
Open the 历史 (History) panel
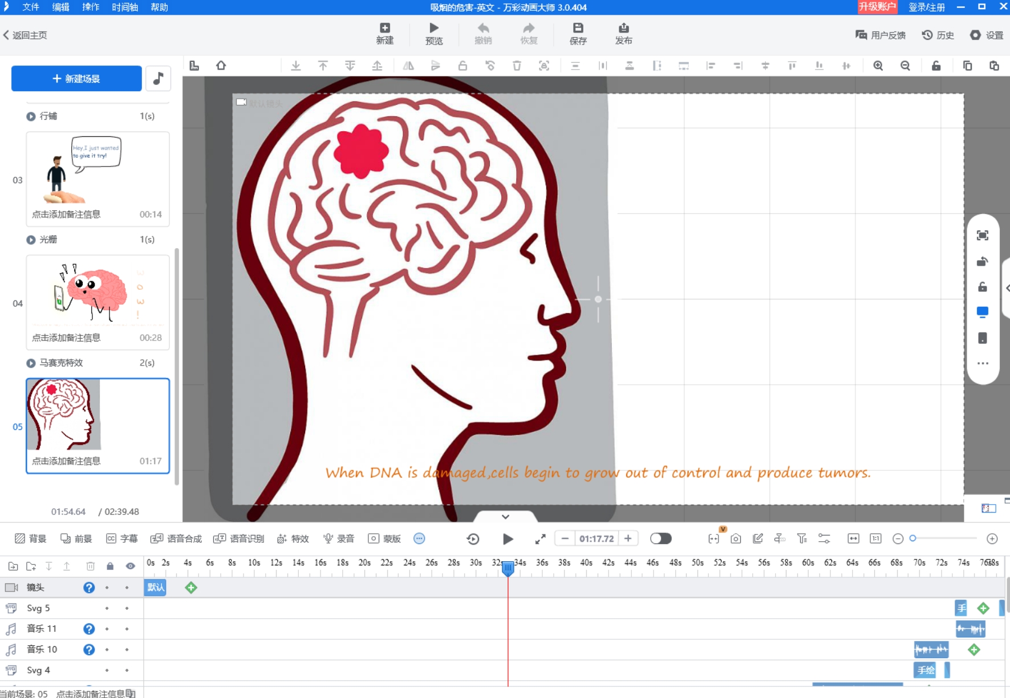(x=938, y=35)
